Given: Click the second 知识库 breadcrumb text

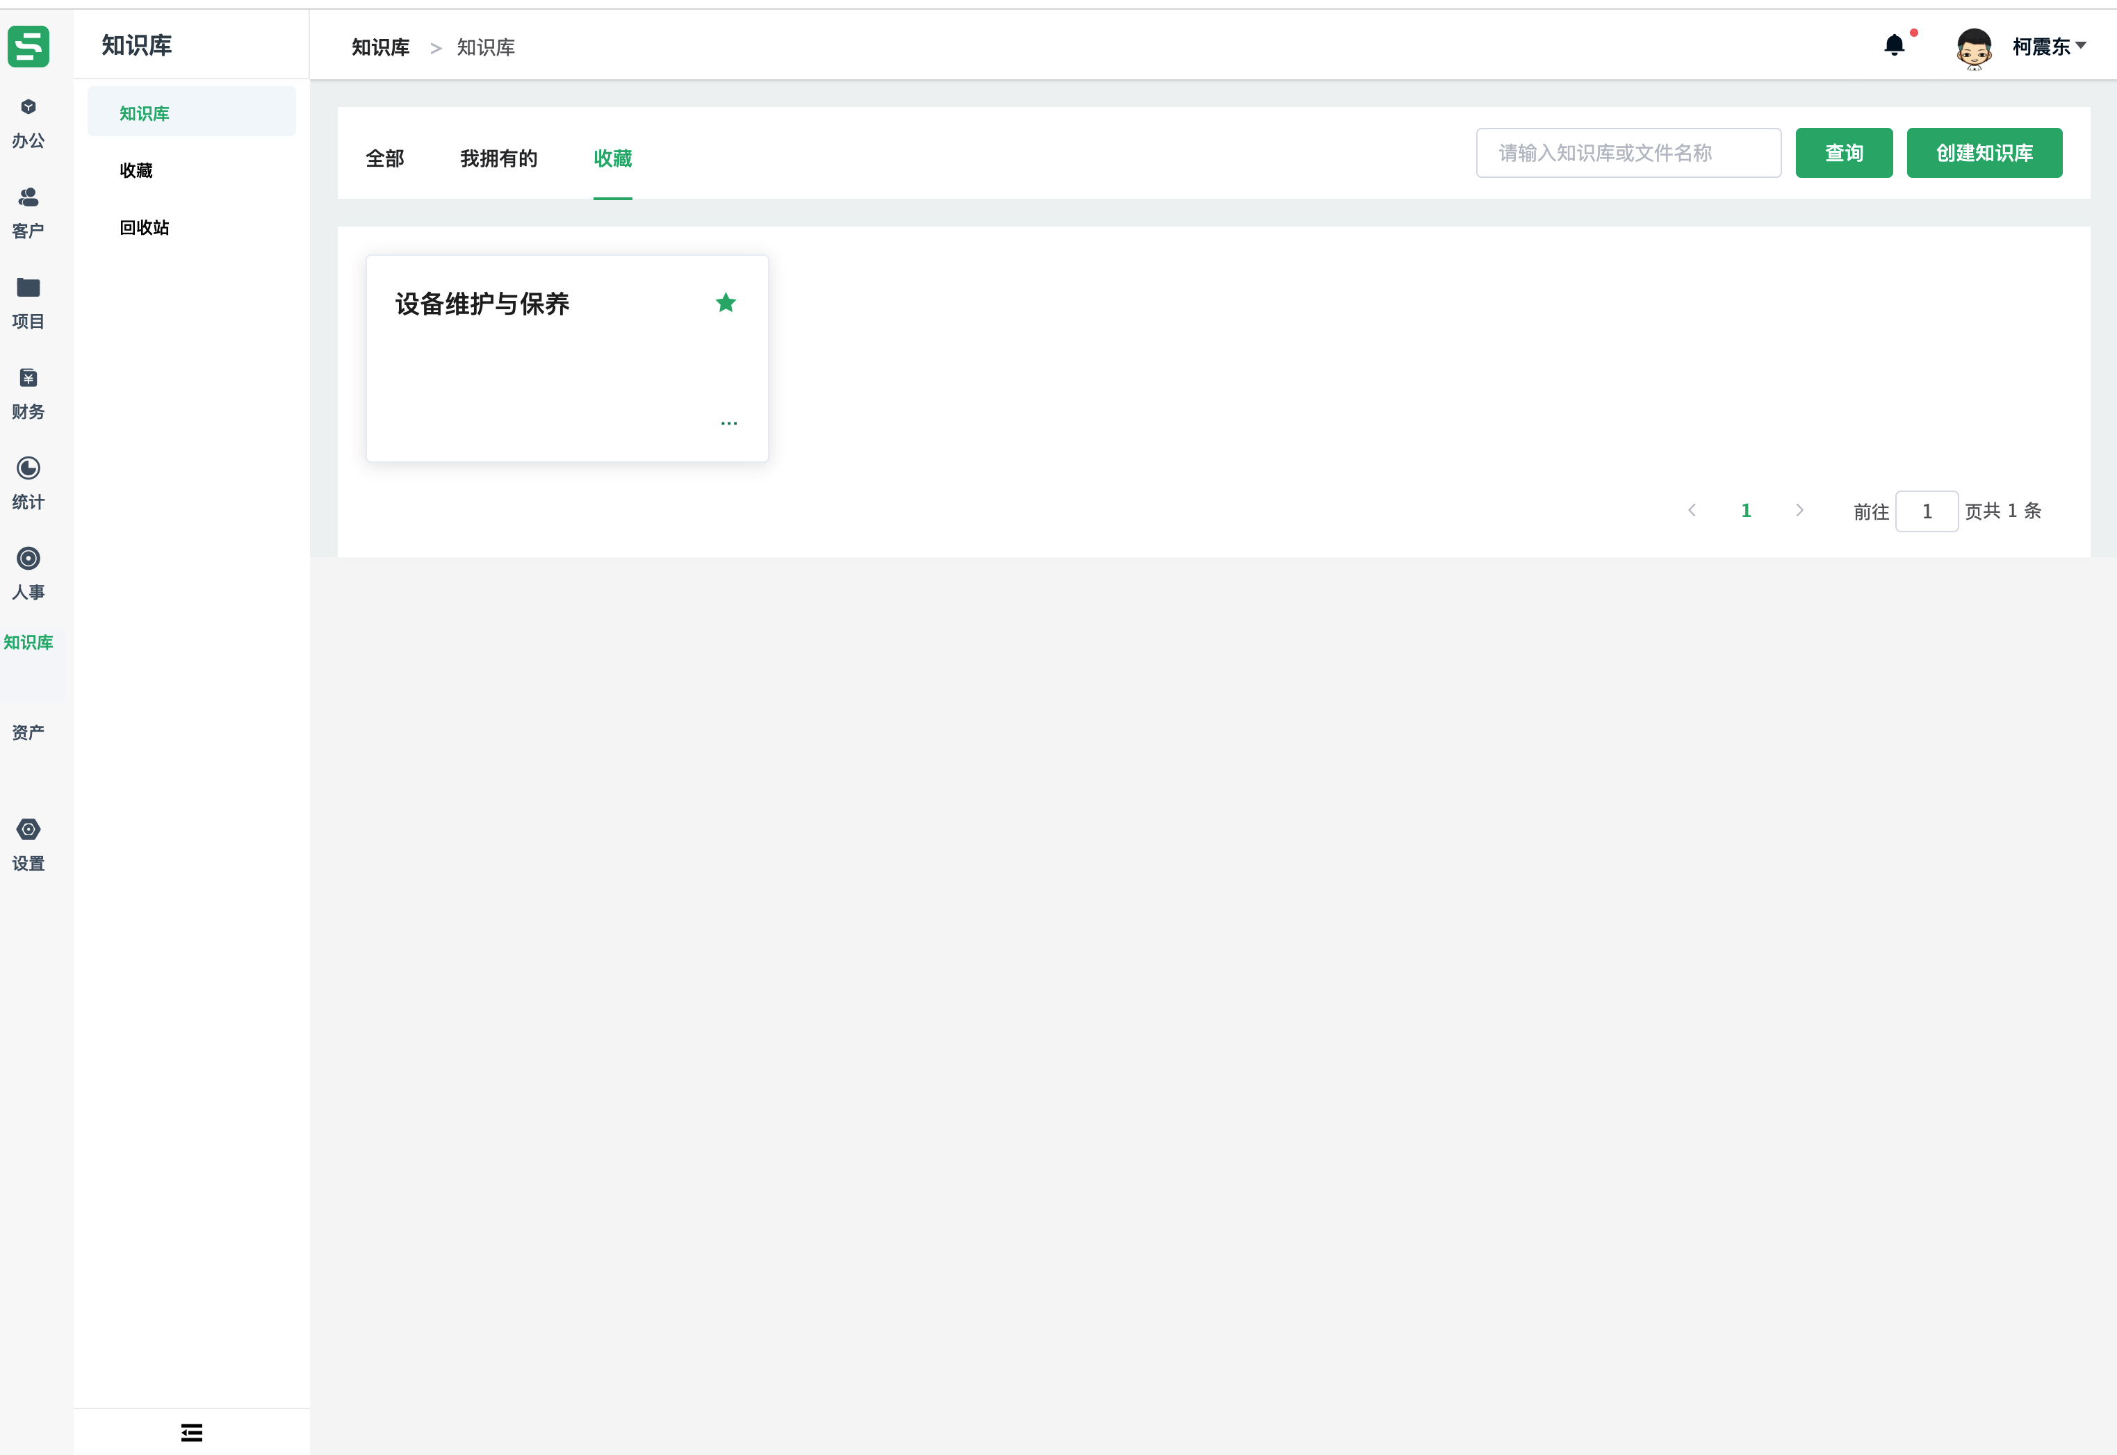Looking at the screenshot, I should (486, 47).
